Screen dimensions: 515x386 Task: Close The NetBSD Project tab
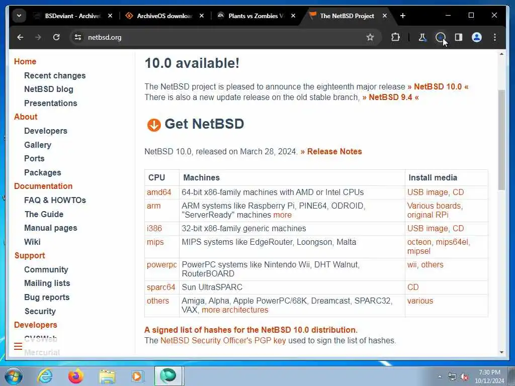385,16
